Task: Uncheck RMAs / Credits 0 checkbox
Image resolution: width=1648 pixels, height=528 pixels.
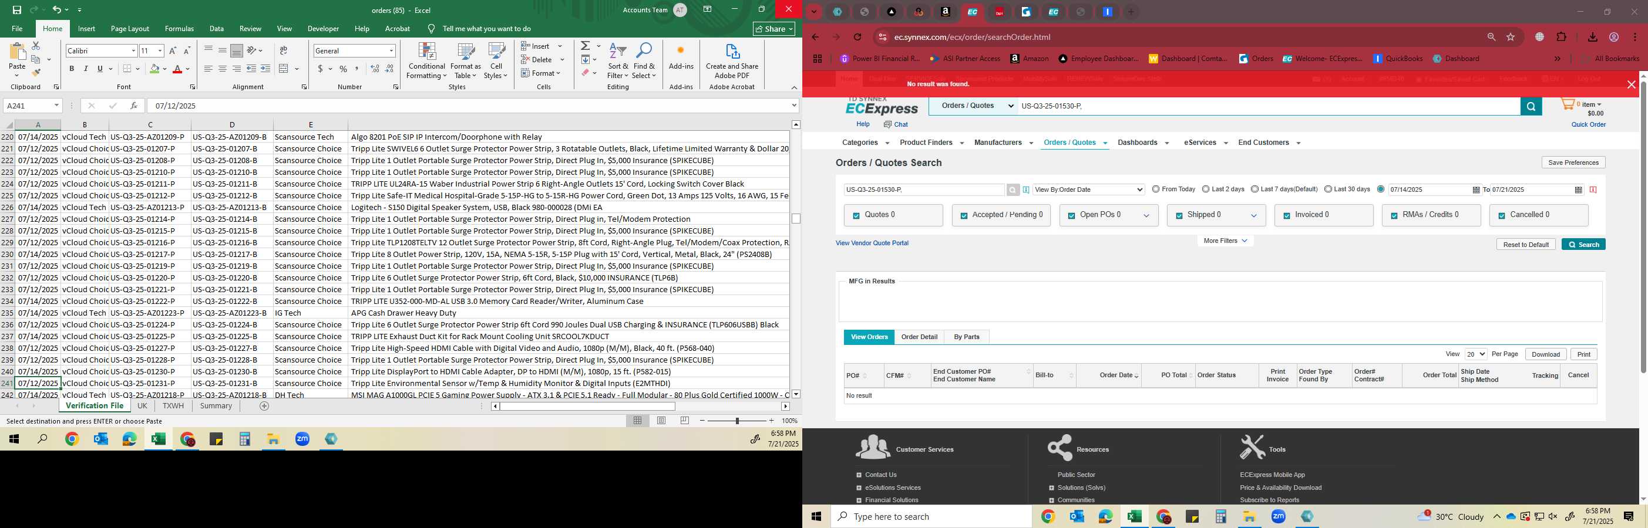Action: coord(1394,216)
